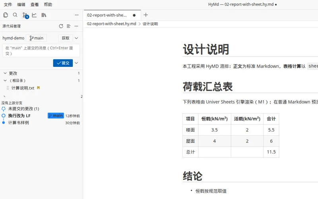Viewport: 318px width, 199px height.
Task: Open the search panel icon
Action: click(x=15, y=15)
